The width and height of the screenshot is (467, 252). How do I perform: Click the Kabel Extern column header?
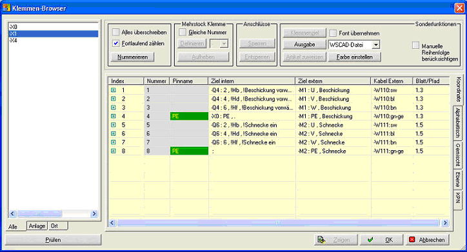(x=392, y=81)
